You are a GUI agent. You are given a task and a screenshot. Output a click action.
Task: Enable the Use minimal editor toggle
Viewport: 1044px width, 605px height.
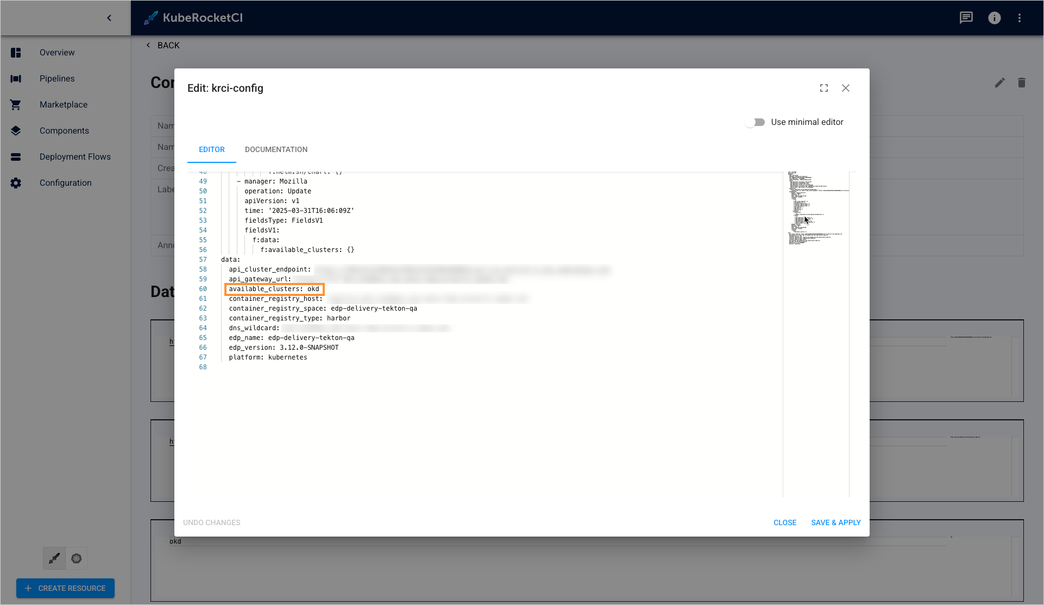755,122
